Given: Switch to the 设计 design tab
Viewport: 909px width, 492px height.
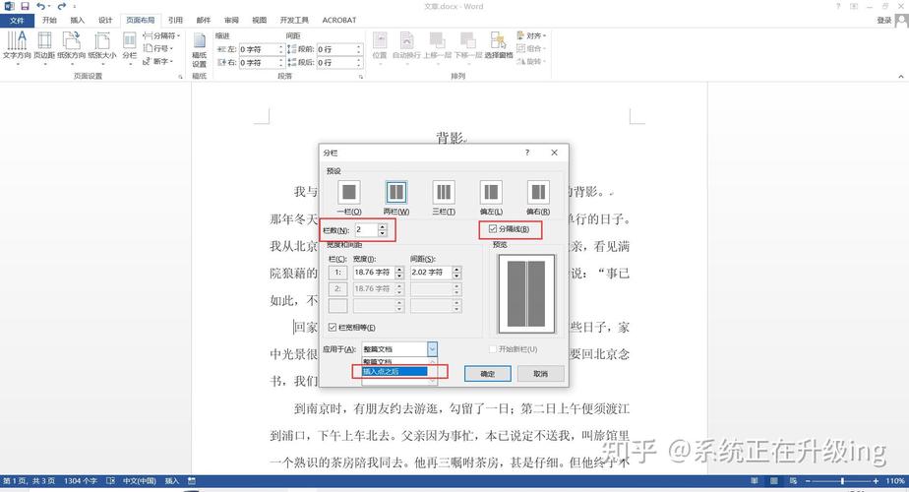Looking at the screenshot, I should [x=105, y=21].
